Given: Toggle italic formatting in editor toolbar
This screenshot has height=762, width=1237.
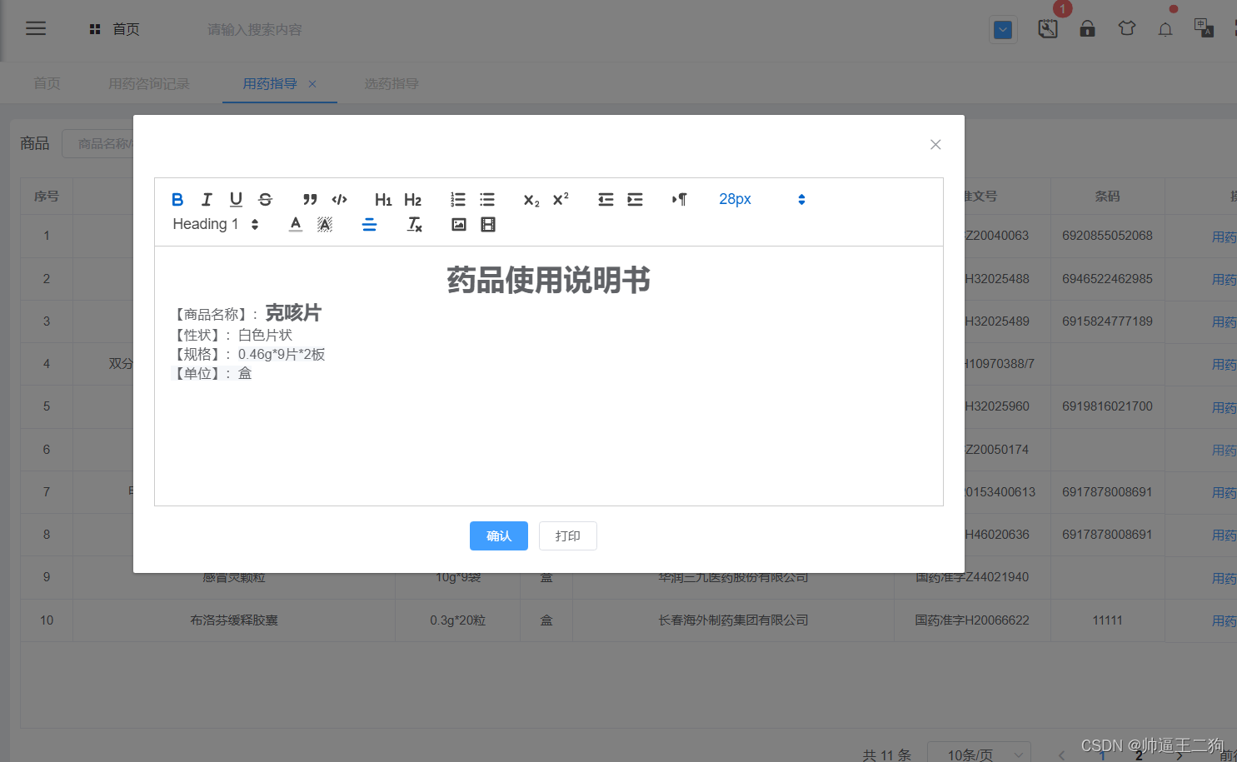Looking at the screenshot, I should [x=207, y=199].
